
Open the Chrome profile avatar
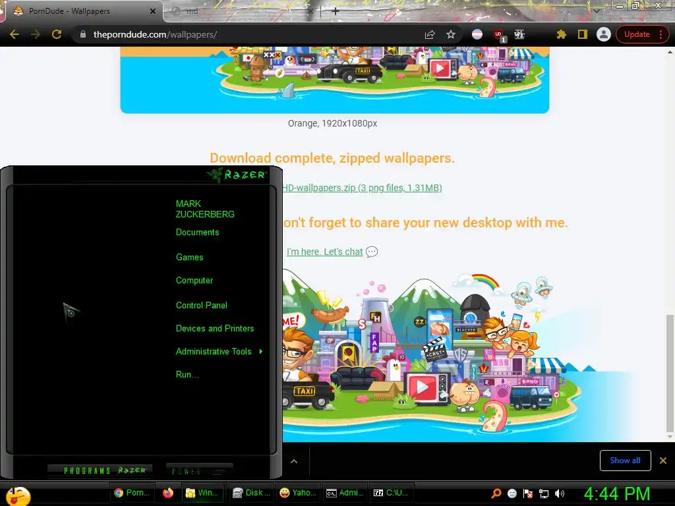pos(604,34)
